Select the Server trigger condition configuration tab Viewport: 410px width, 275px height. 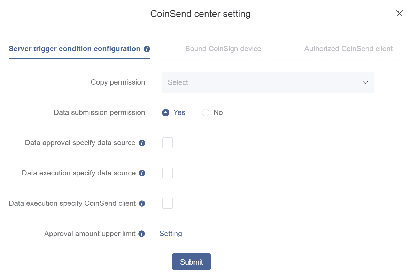click(x=75, y=49)
